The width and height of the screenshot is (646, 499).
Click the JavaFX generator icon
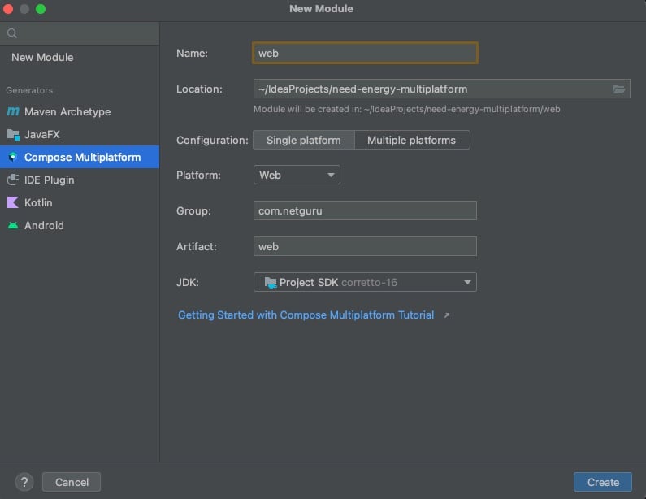point(12,135)
